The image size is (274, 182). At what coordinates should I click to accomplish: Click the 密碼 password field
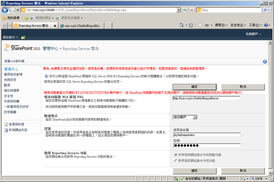(x=207, y=146)
